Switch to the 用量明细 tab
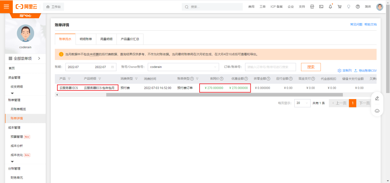 (106, 39)
